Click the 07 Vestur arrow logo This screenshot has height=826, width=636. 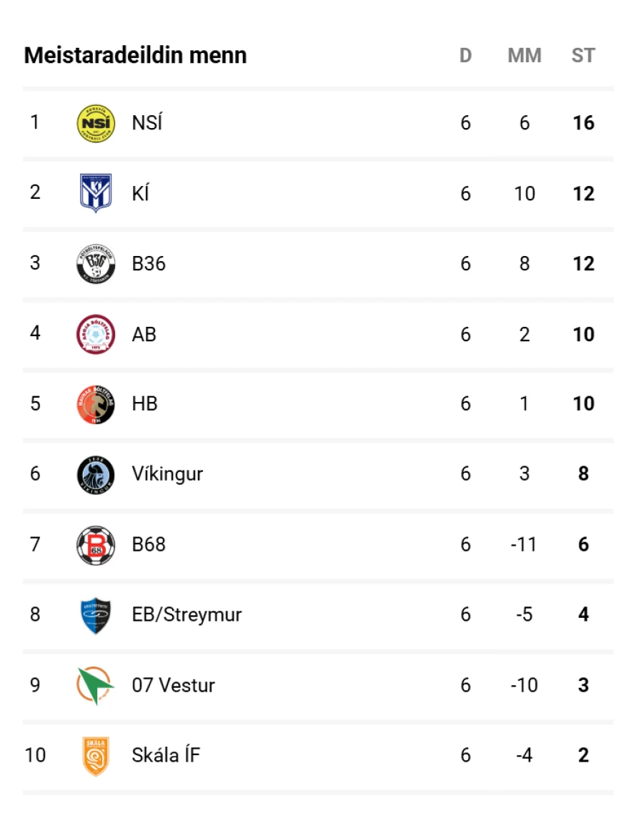tap(95, 685)
